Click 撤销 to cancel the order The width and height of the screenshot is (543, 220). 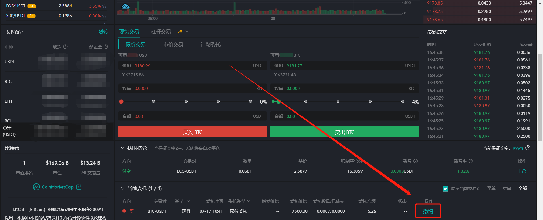coord(428,211)
